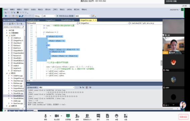The image size is (190, 121).
Task: Click the red end meeting button
Action: pos(183,117)
